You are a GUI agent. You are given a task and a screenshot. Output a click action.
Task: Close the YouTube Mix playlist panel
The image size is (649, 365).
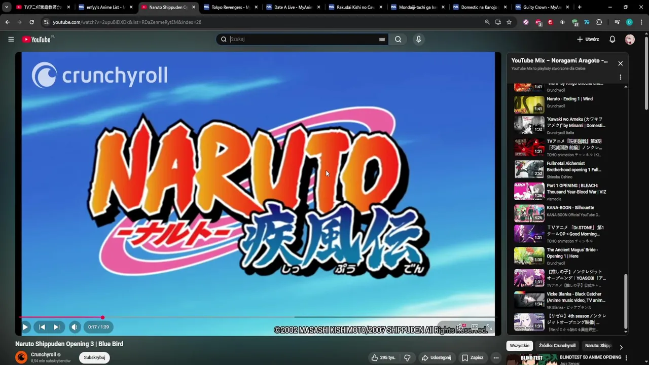620,63
